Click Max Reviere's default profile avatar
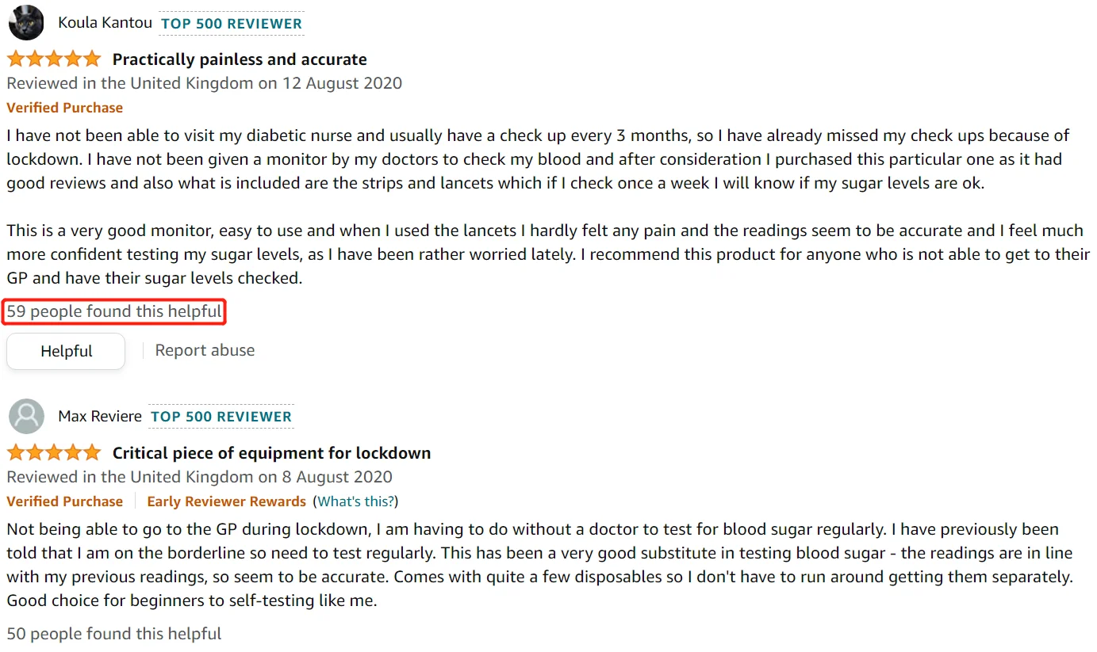 [x=26, y=416]
